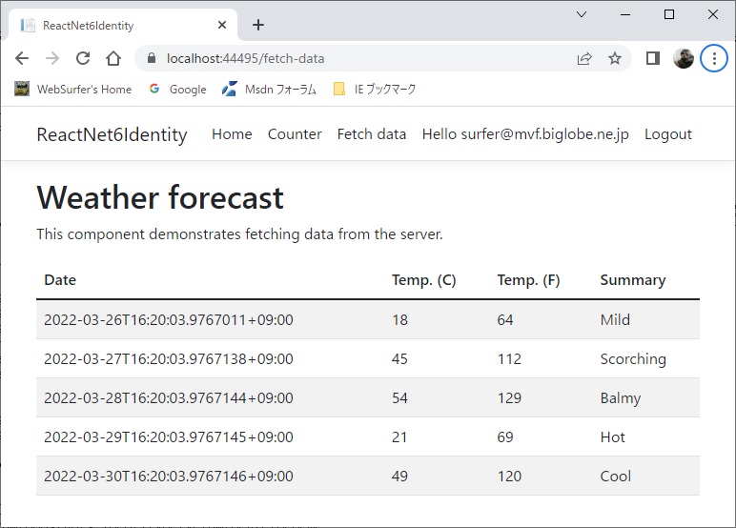Open a new tab with the plus button

pyautogui.click(x=258, y=25)
